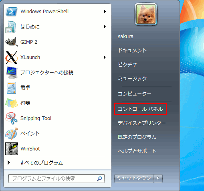The image size is (204, 191).
Task: Open ドキュメント from the right pane
Action: tap(132, 51)
